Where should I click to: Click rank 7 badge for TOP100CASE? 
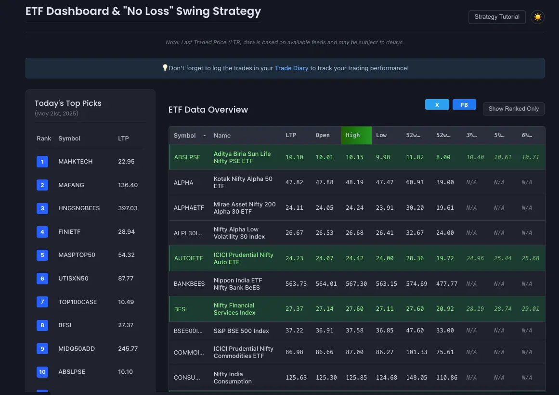pyautogui.click(x=42, y=302)
